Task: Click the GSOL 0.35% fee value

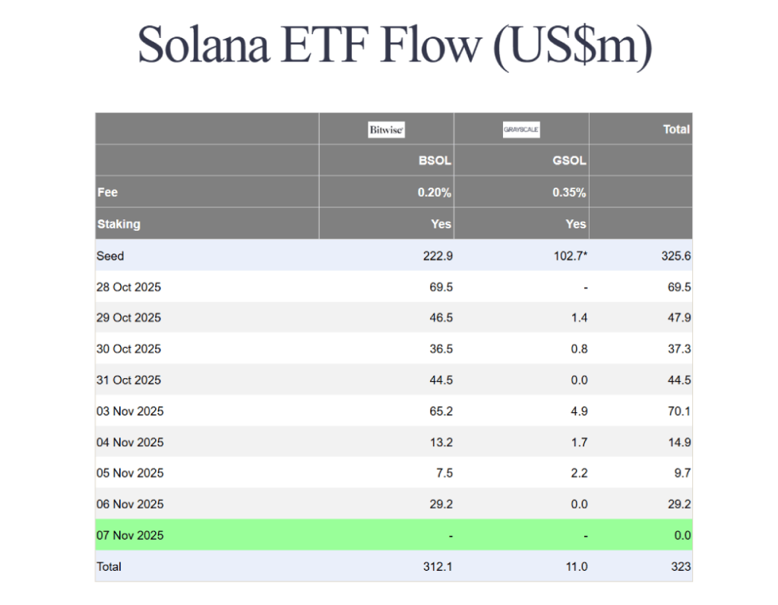Action: coord(569,193)
